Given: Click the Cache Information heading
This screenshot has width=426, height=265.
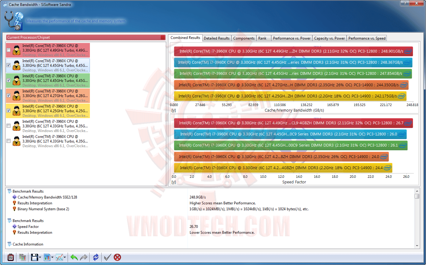Looking at the screenshot, I should coord(28,244).
